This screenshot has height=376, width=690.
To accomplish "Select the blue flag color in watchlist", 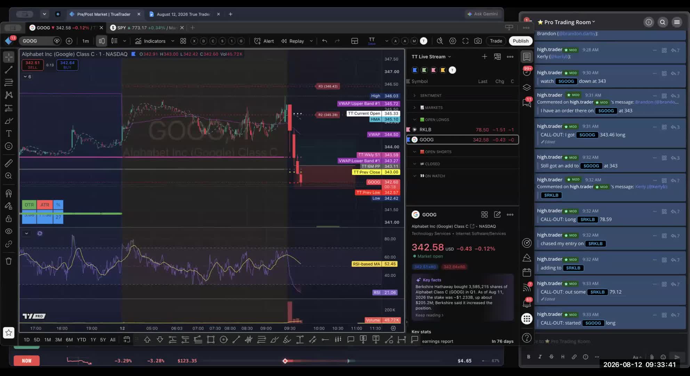I will (415, 70).
